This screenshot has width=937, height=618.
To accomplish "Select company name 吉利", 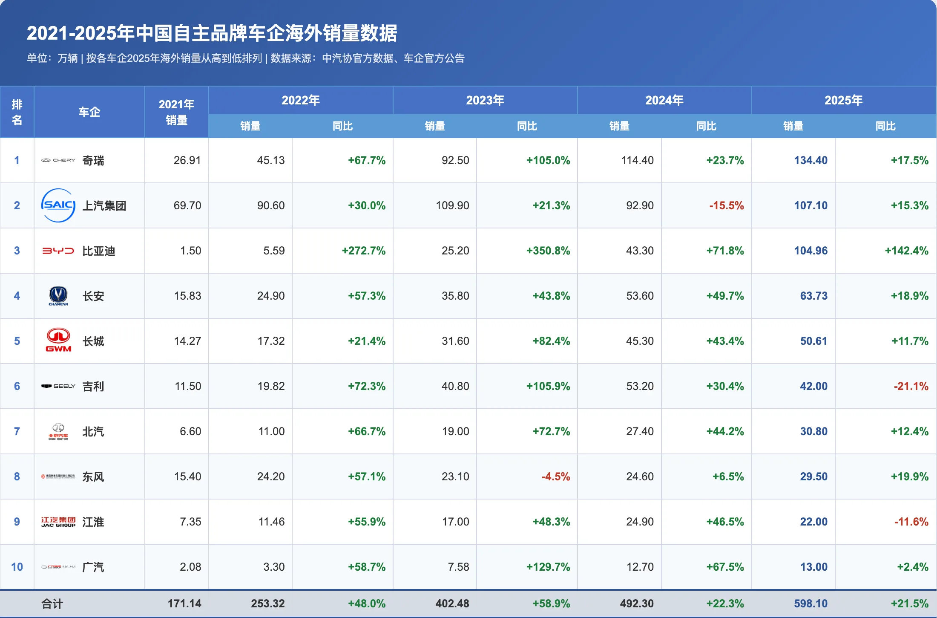I will click(x=93, y=387).
